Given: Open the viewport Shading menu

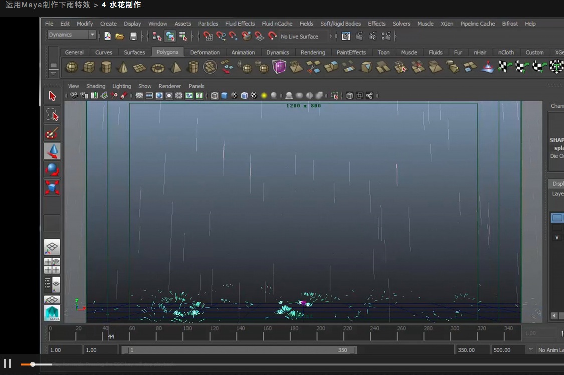Looking at the screenshot, I should click(96, 86).
